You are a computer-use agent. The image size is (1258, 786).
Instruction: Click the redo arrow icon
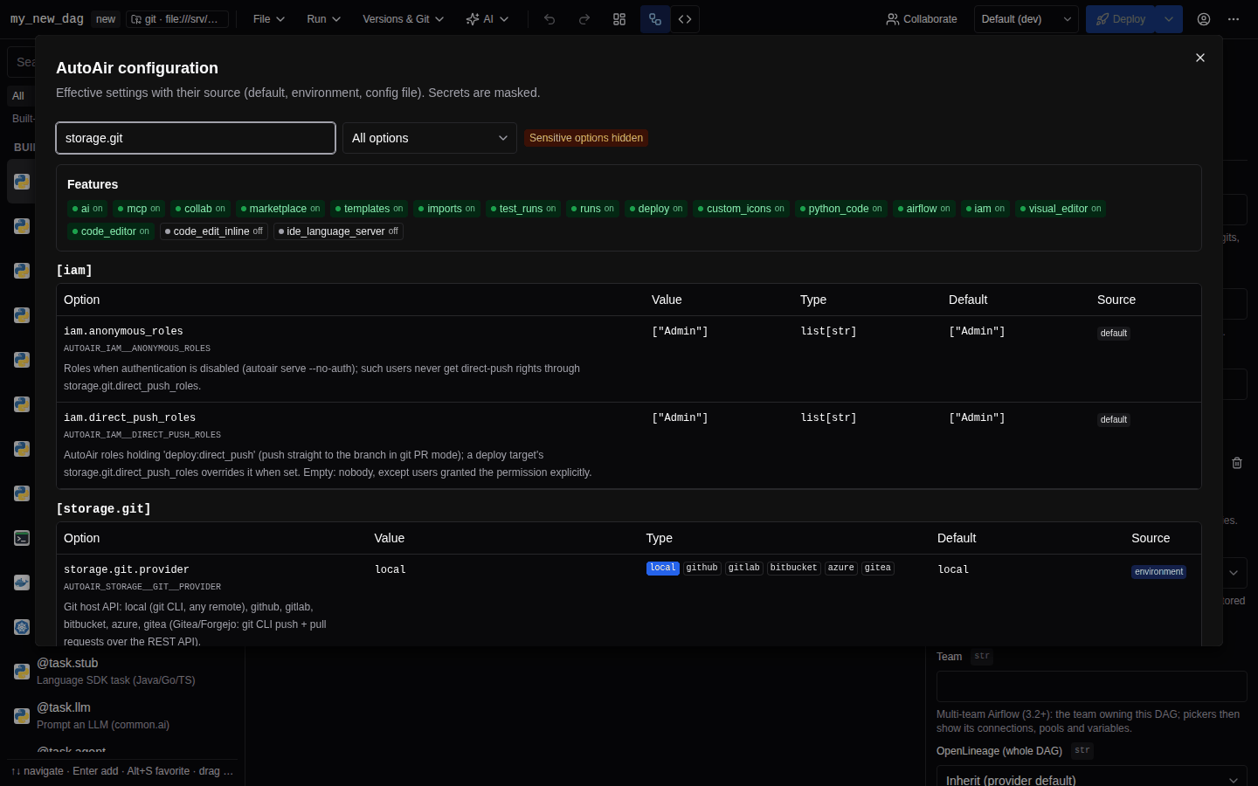(x=584, y=19)
